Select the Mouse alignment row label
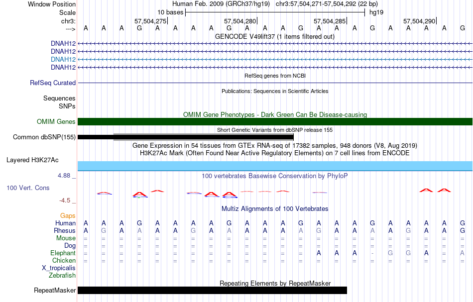 66,238
